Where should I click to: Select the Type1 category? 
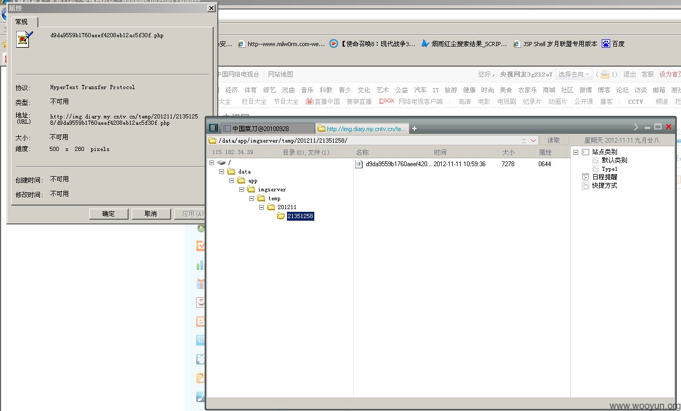pyautogui.click(x=610, y=169)
